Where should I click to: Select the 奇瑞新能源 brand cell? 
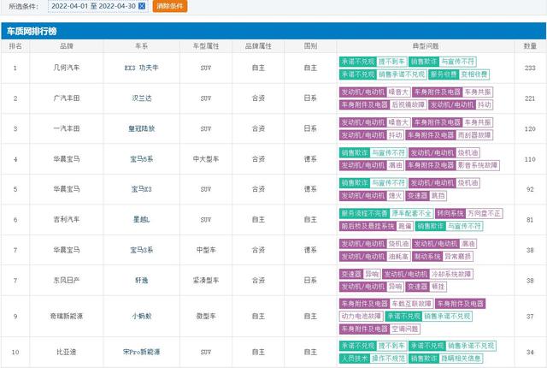point(67,317)
